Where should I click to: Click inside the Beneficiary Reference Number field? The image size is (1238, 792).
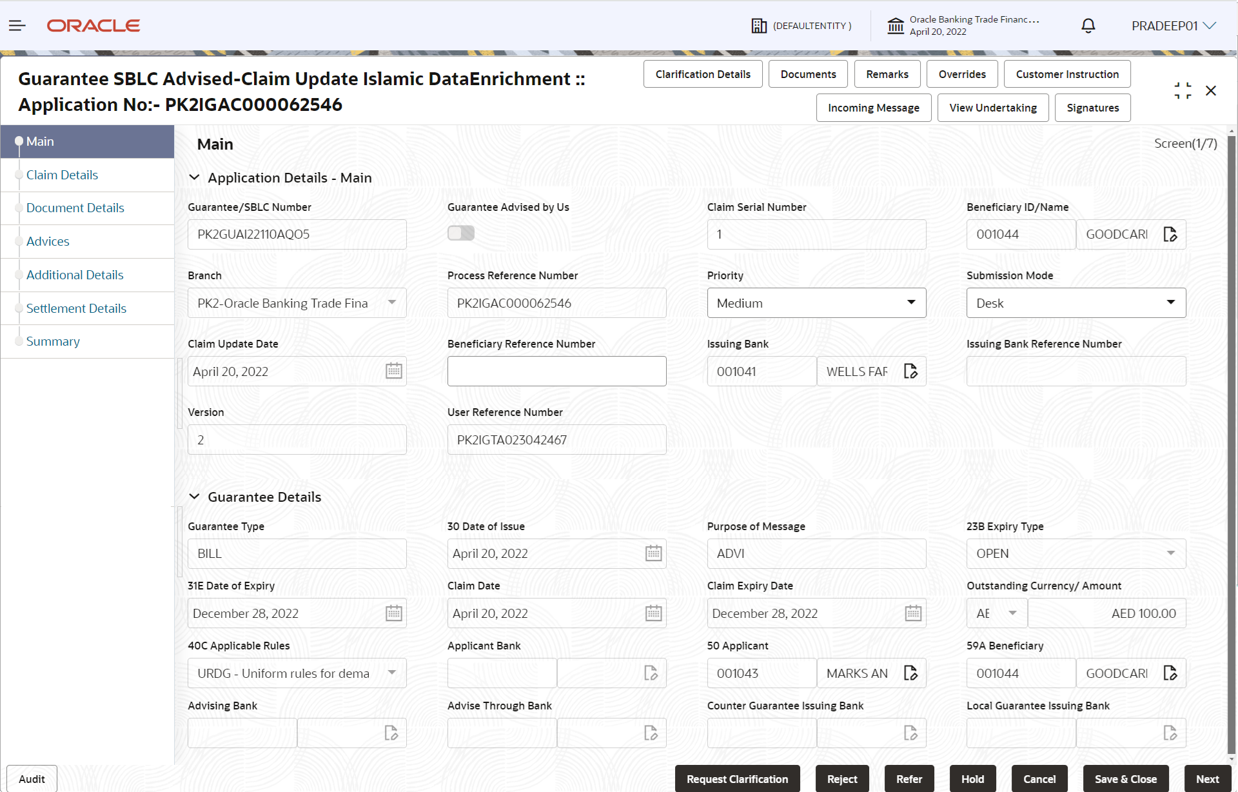tap(556, 371)
